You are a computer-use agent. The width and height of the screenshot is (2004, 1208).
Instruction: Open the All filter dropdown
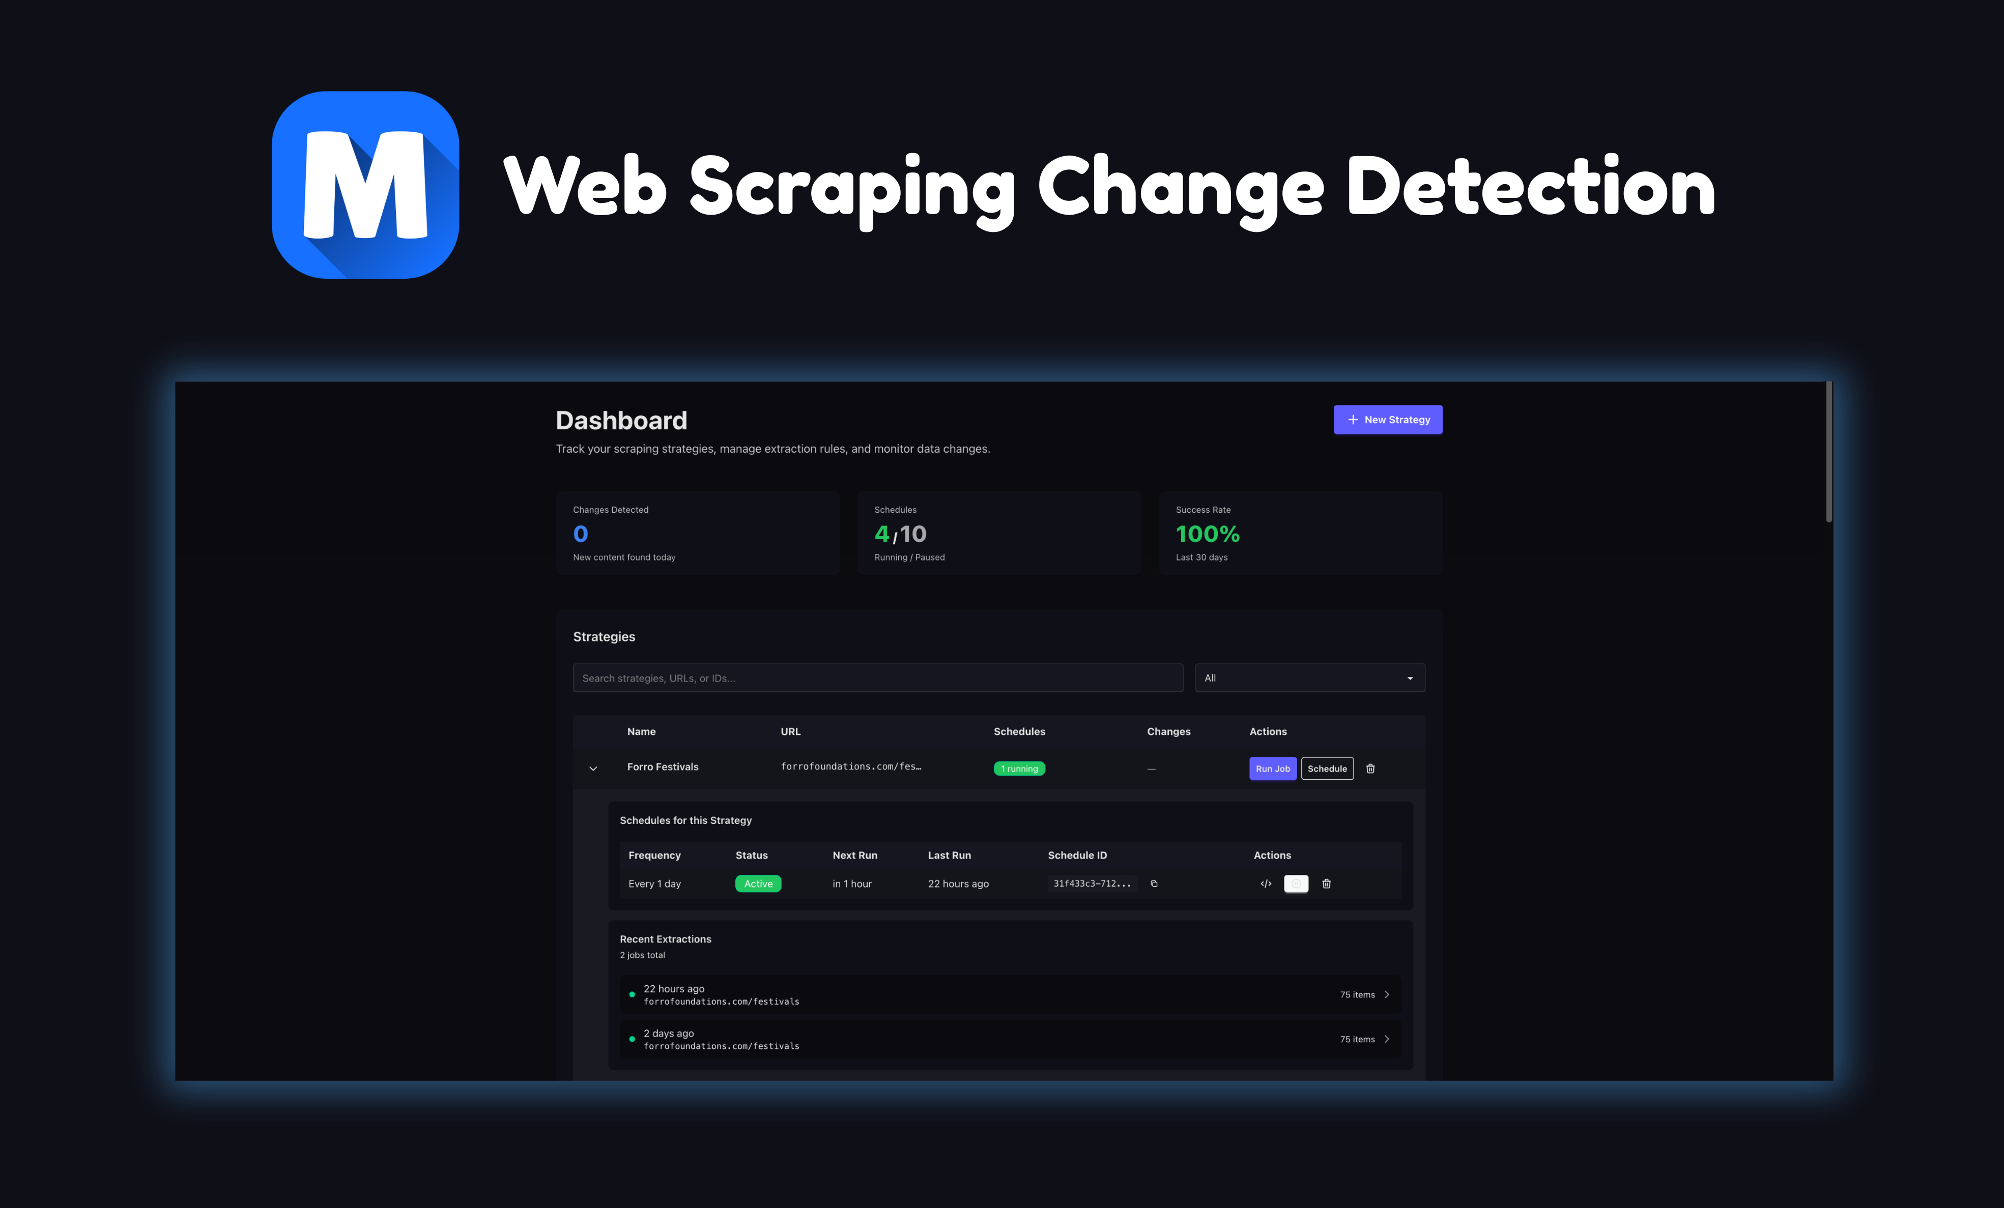[1309, 678]
